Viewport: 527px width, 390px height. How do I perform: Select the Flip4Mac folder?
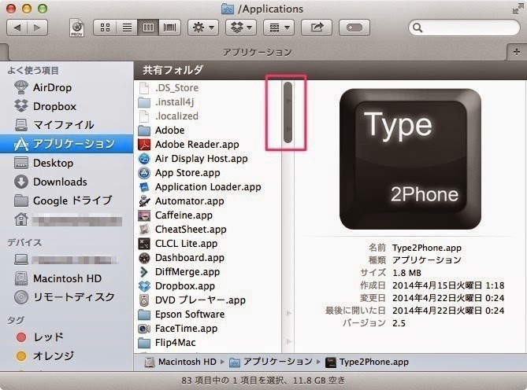tap(207, 343)
